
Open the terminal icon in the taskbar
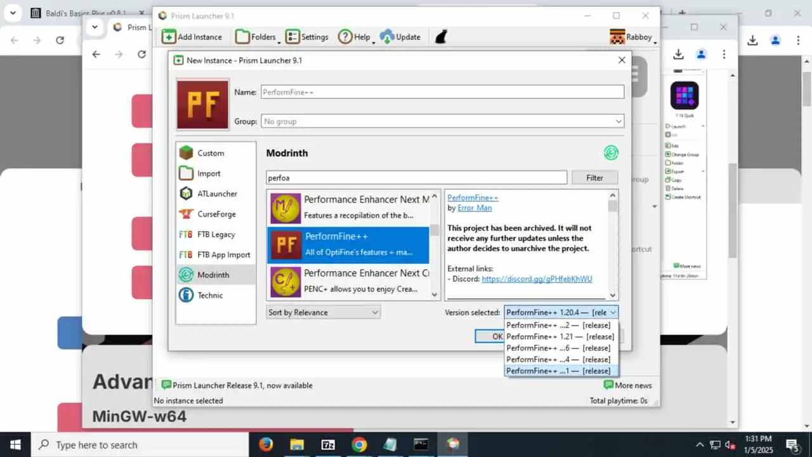pos(421,444)
